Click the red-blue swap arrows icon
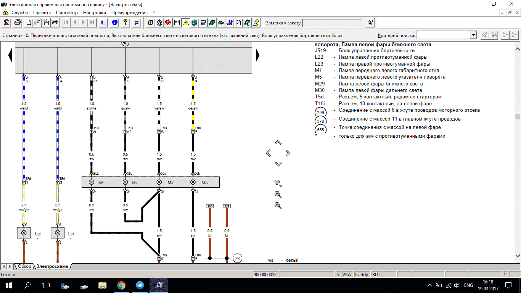Screen dimensions: 521x293 [x=137, y=23]
